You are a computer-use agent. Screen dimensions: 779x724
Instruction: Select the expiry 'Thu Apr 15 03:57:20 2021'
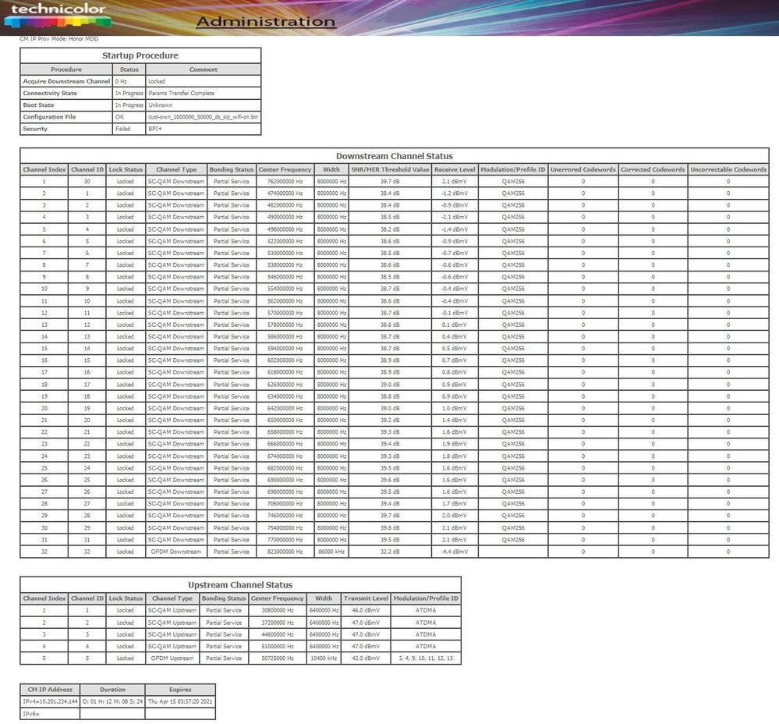click(180, 701)
